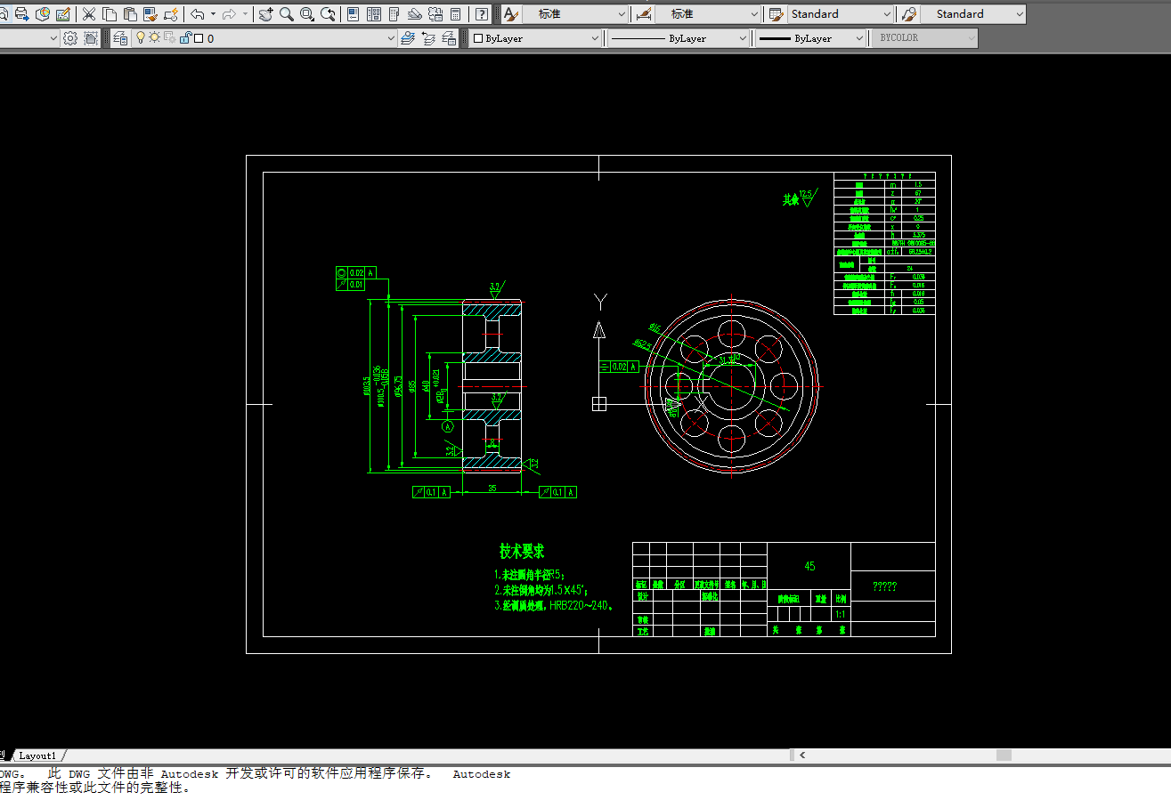This screenshot has width=1171, height=800.
Task: Select the Zoom Realtime magnifier
Action: (286, 14)
